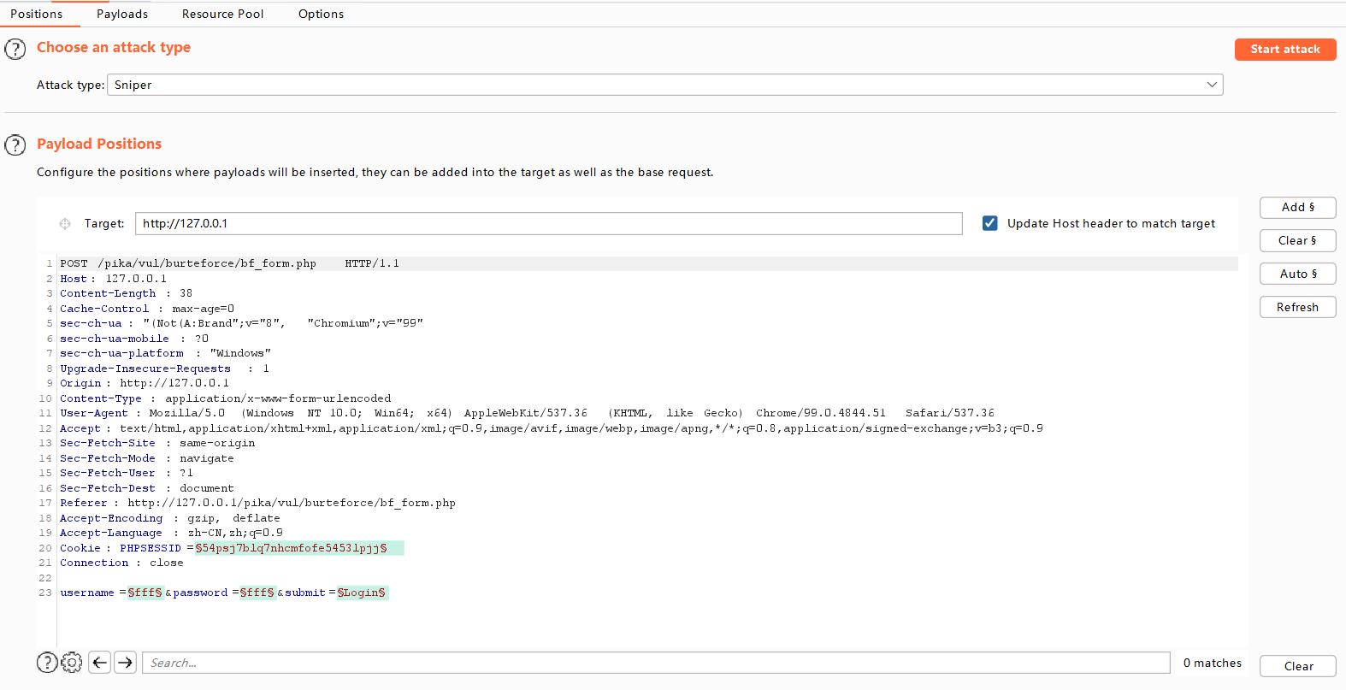Click the Target URL input field
This screenshot has height=690, width=1346.
tap(547, 223)
